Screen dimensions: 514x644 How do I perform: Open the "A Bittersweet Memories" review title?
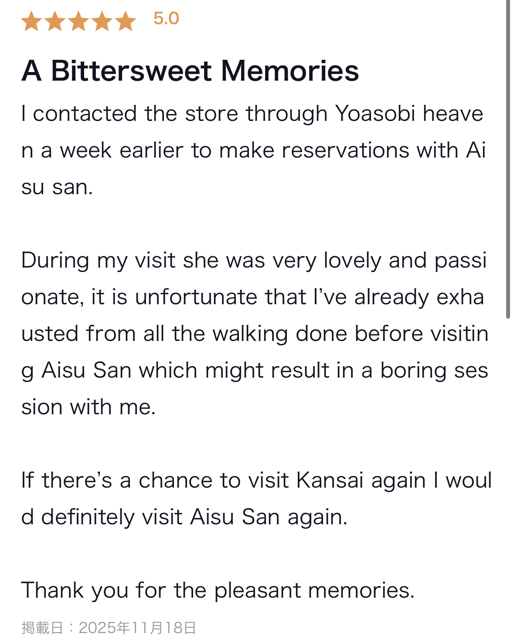tap(190, 71)
